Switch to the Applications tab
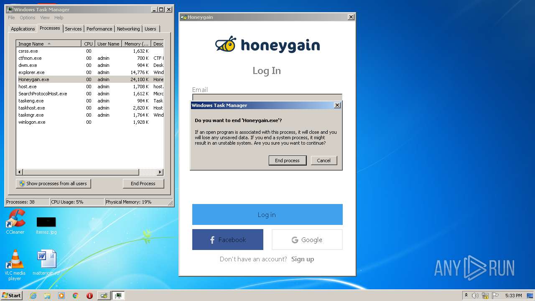Image resolution: width=535 pixels, height=301 pixels. click(x=23, y=29)
